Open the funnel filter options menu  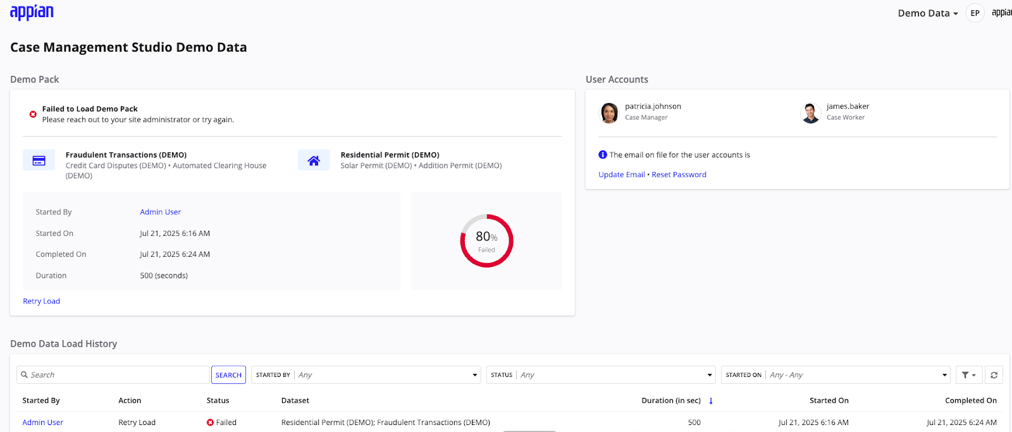click(969, 375)
